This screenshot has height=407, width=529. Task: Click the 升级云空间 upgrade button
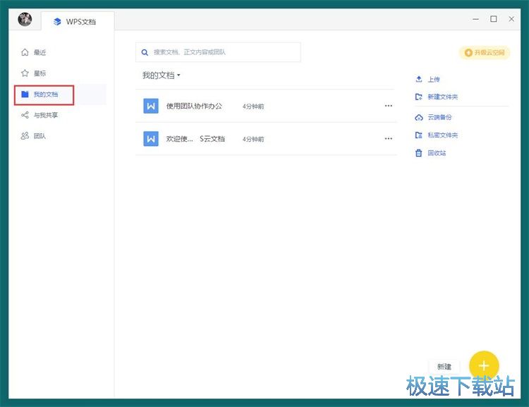485,53
